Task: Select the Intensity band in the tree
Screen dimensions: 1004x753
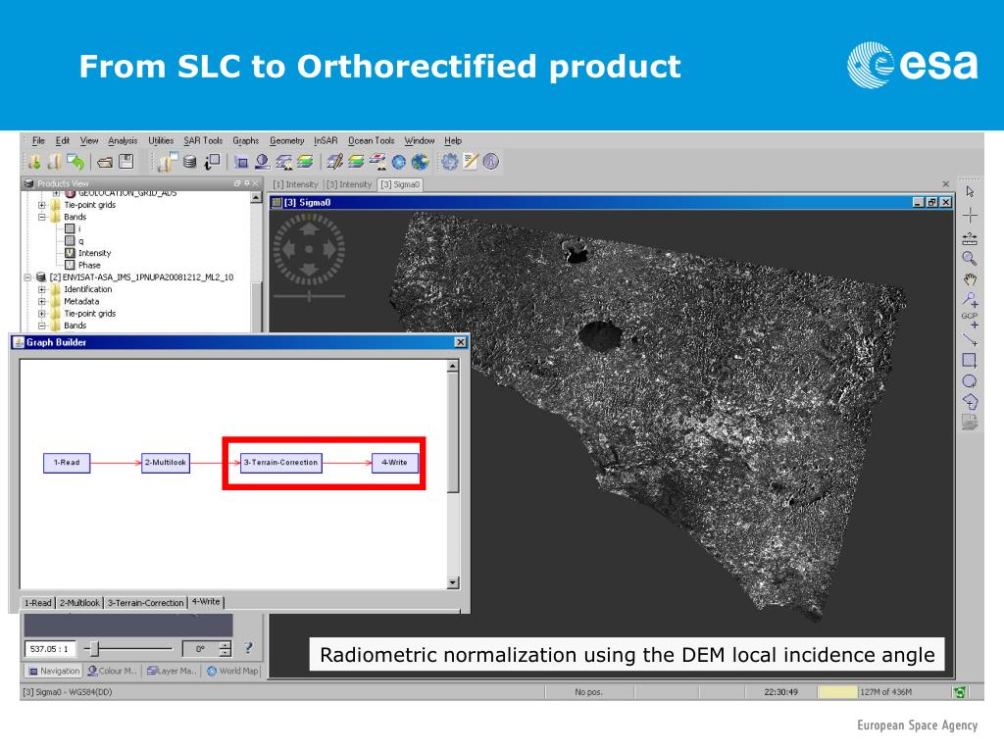Action: coord(94,253)
